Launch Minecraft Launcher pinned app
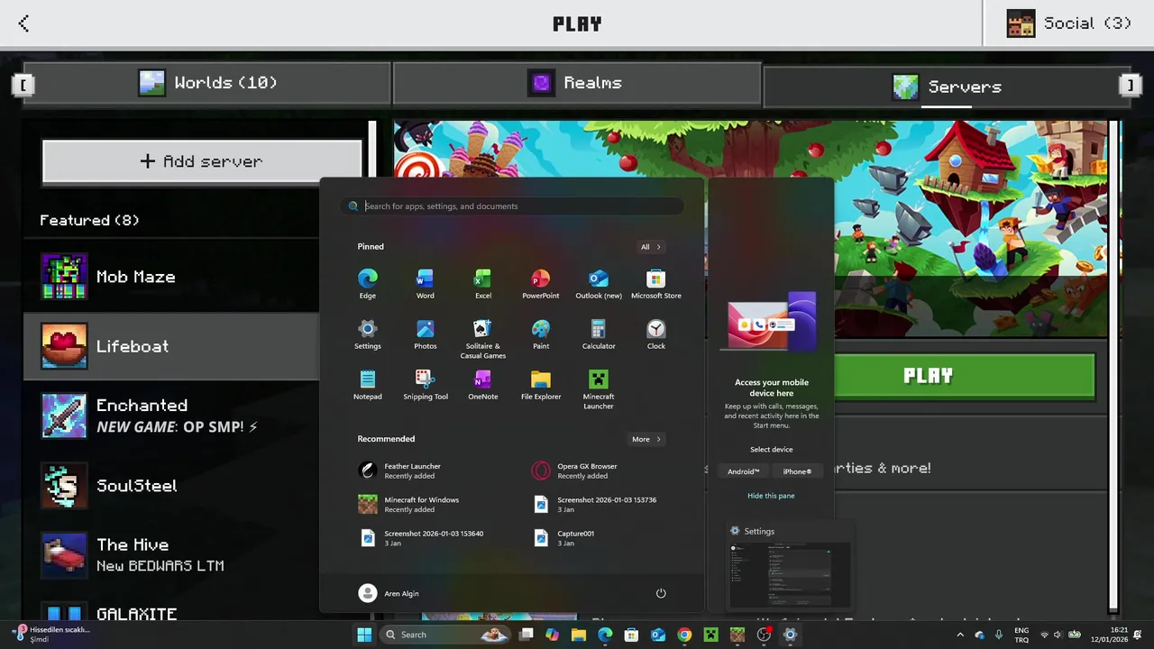Viewport: 1154px width, 649px height. coord(599,389)
